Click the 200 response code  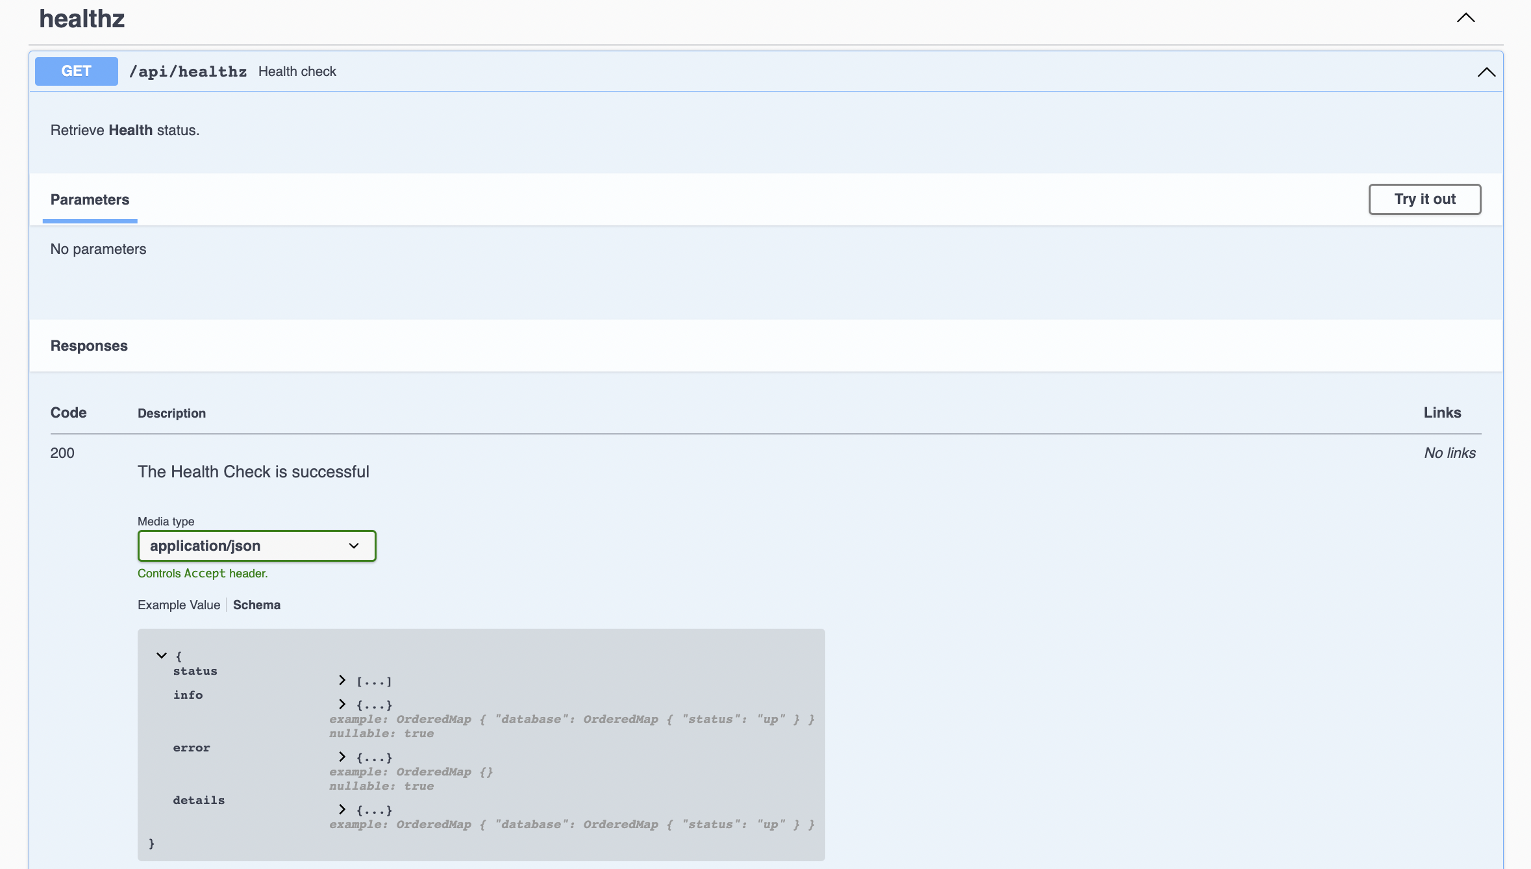click(62, 453)
